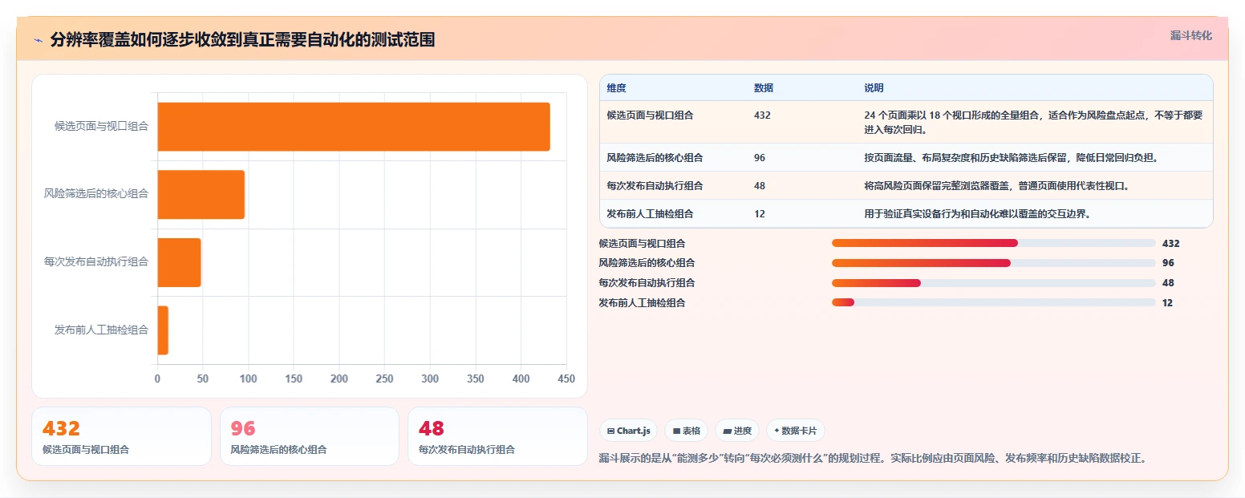Click the x-axis tick 450
The height and width of the screenshot is (498, 1245).
[x=566, y=379]
